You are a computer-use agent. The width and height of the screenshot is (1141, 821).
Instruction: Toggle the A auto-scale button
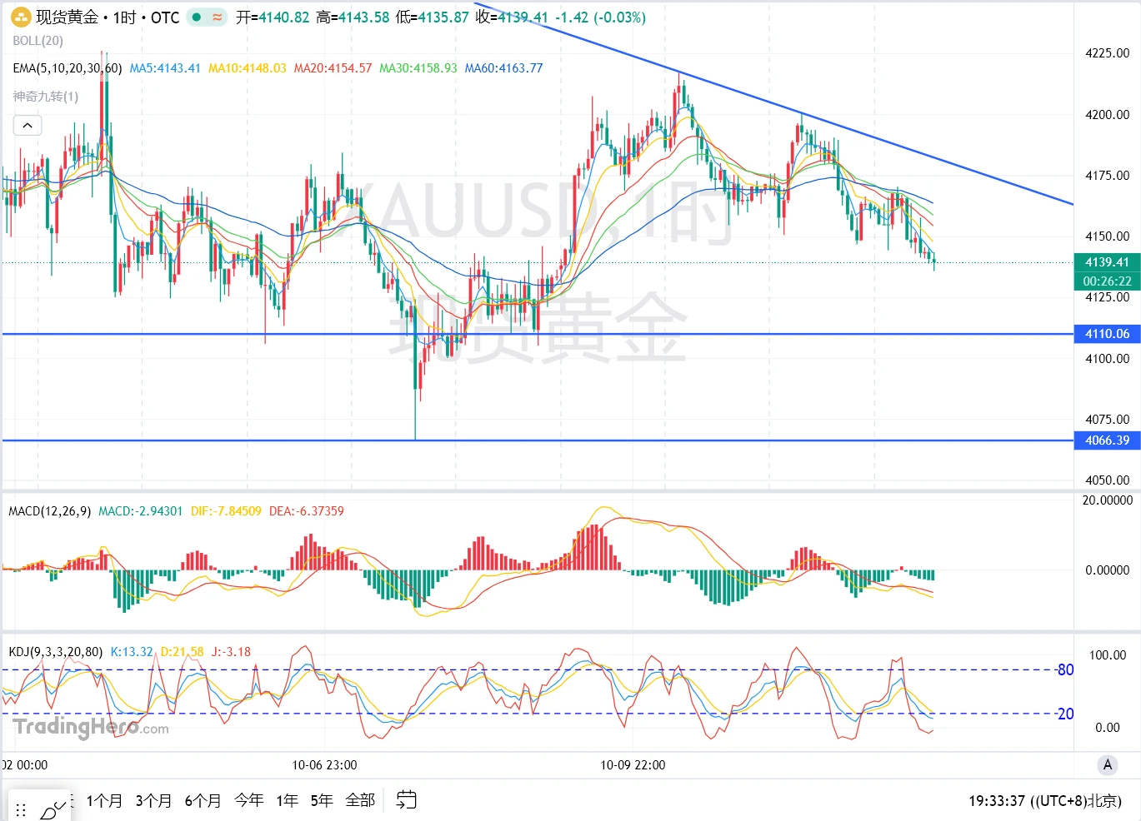pyautogui.click(x=1107, y=764)
